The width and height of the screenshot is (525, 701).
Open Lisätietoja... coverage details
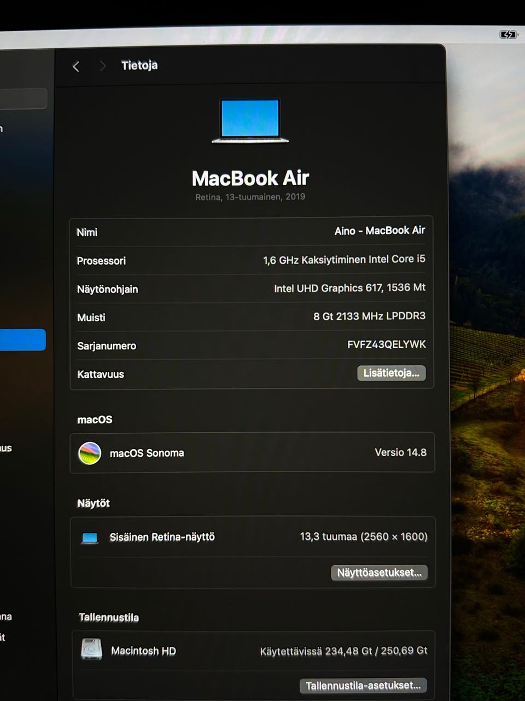coord(391,373)
